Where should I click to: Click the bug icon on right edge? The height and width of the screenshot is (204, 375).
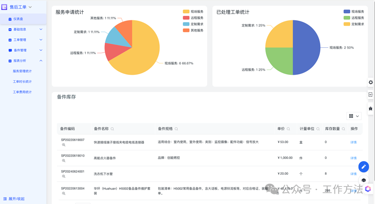pyautogui.click(x=370, y=109)
